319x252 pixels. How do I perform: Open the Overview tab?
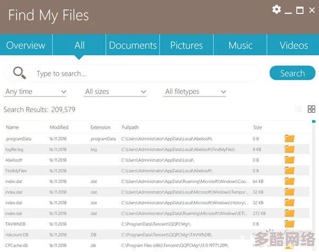pyautogui.click(x=26, y=45)
